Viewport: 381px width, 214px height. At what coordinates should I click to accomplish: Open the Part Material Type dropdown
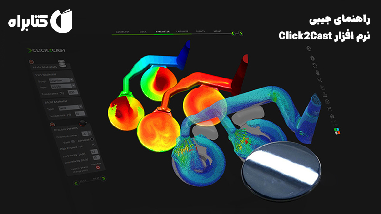tap(63, 86)
